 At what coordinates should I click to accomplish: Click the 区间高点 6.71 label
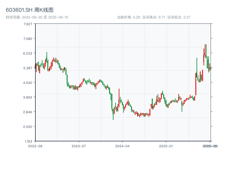[x=154, y=17]
